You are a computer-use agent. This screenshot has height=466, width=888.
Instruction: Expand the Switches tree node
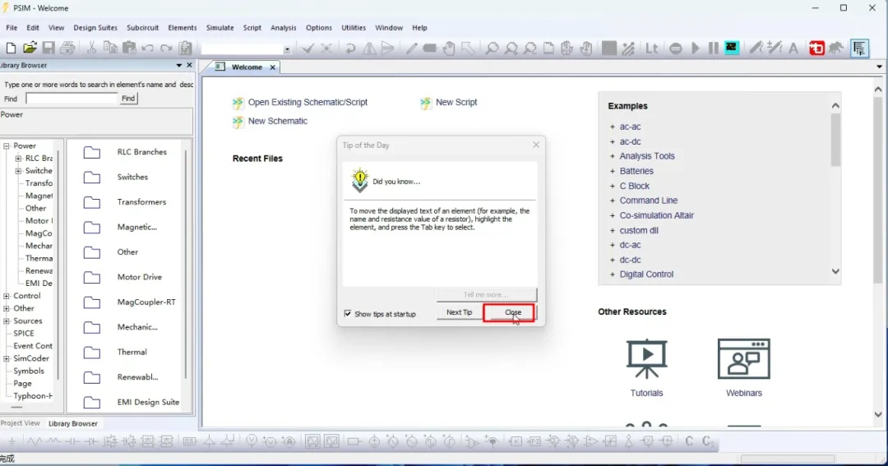point(19,171)
